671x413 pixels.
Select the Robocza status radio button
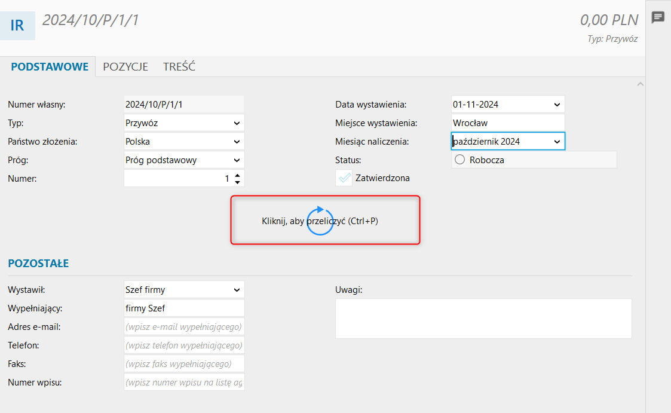pos(459,160)
